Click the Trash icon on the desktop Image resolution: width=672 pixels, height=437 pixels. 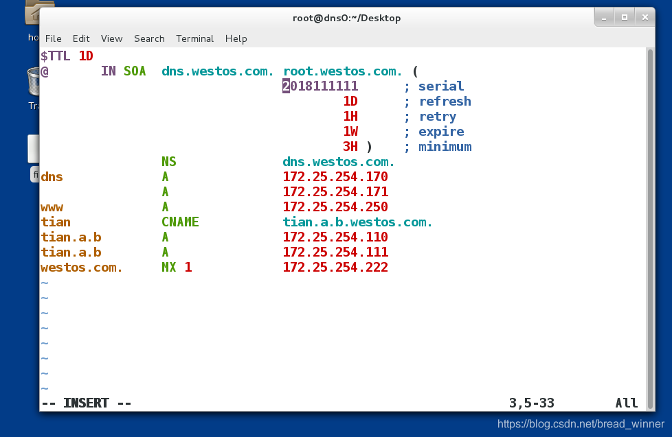[34, 82]
